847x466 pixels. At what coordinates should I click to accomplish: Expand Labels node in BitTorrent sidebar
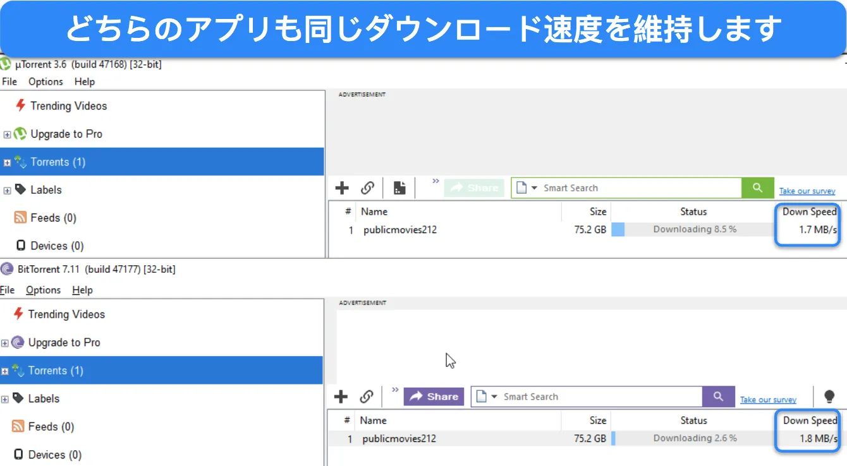4,399
